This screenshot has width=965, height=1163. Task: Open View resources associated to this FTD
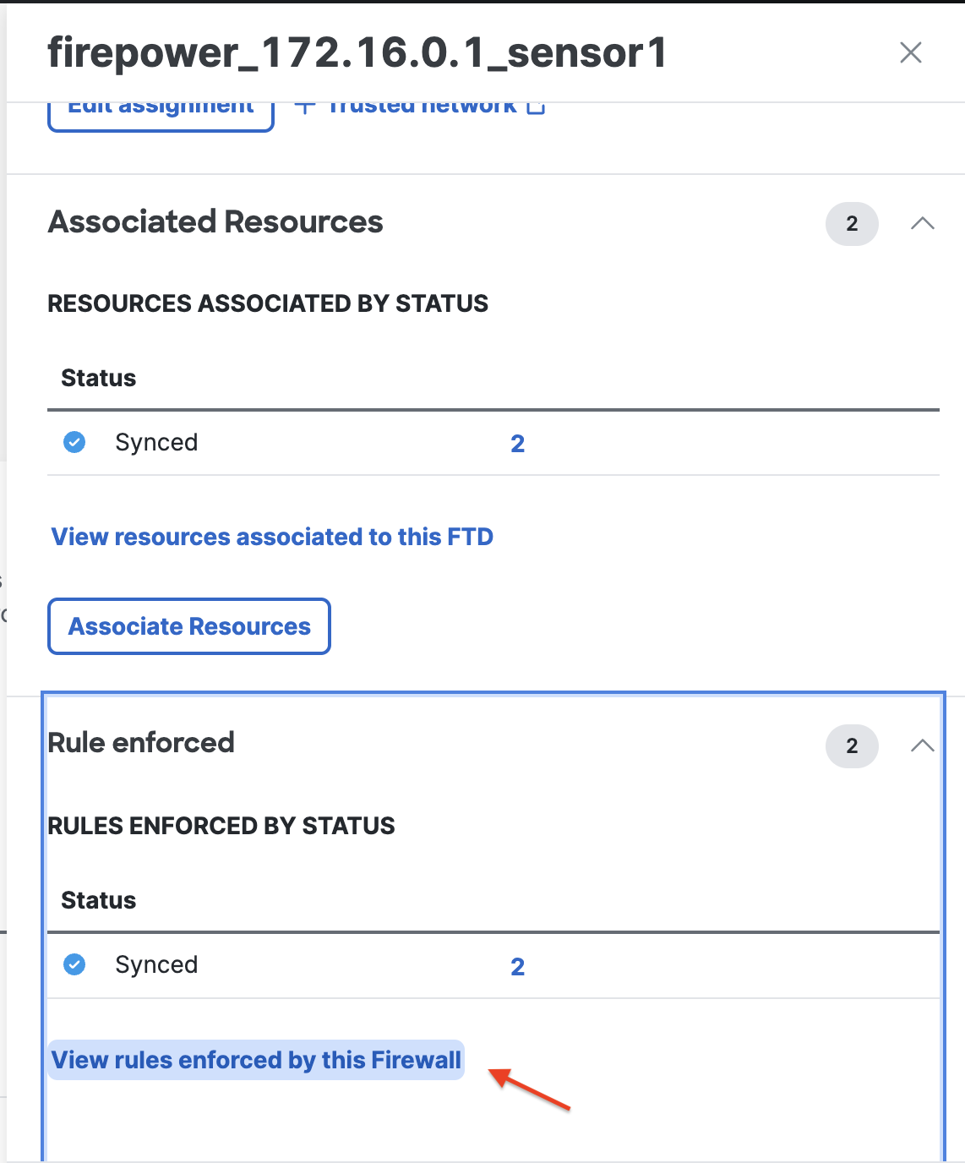272,537
